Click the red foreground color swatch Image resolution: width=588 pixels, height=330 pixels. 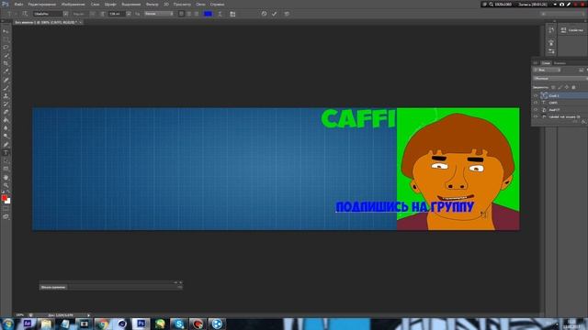tap(4, 198)
